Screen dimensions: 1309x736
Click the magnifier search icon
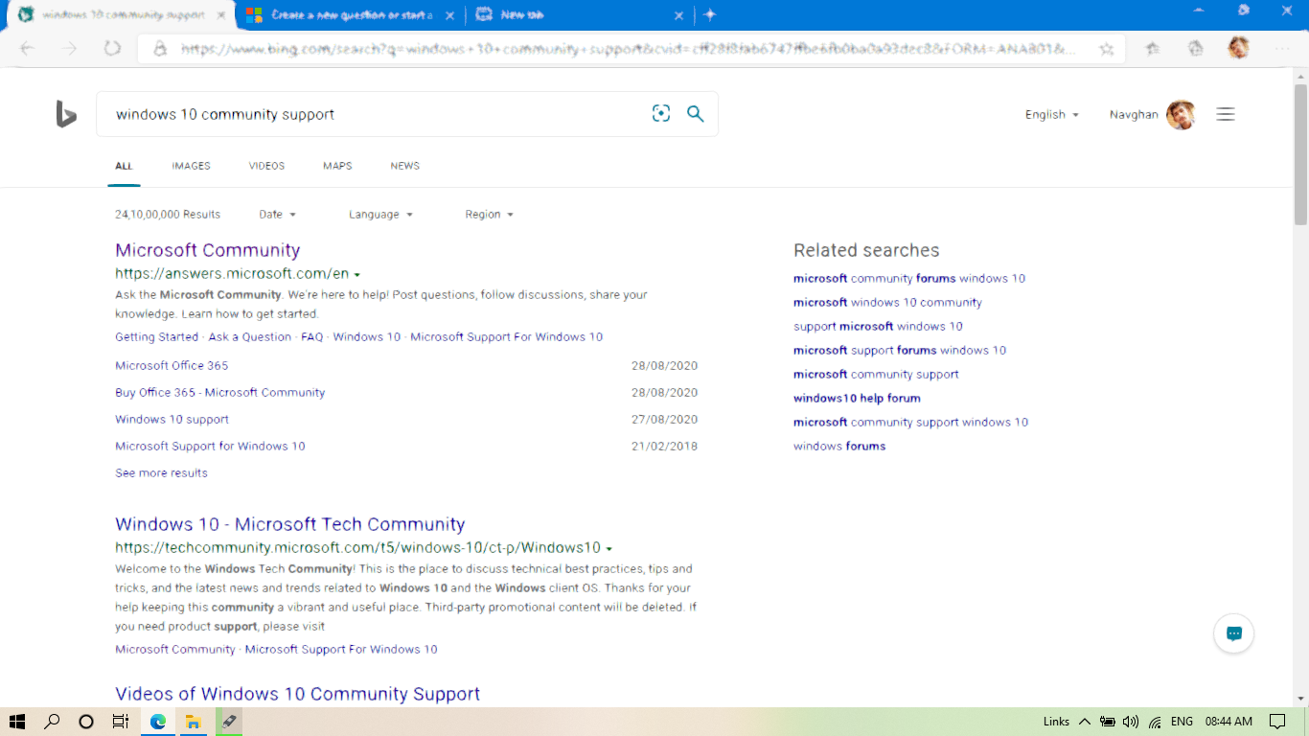pos(696,114)
